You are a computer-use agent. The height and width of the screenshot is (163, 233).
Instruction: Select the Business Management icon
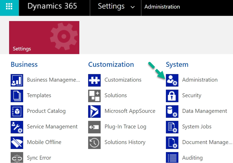click(x=17, y=80)
